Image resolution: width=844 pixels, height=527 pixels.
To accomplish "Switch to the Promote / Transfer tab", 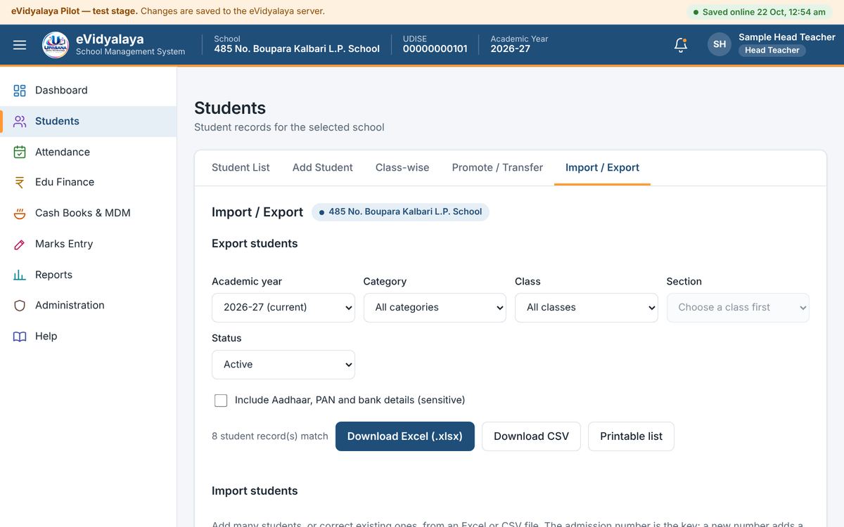I will point(497,167).
